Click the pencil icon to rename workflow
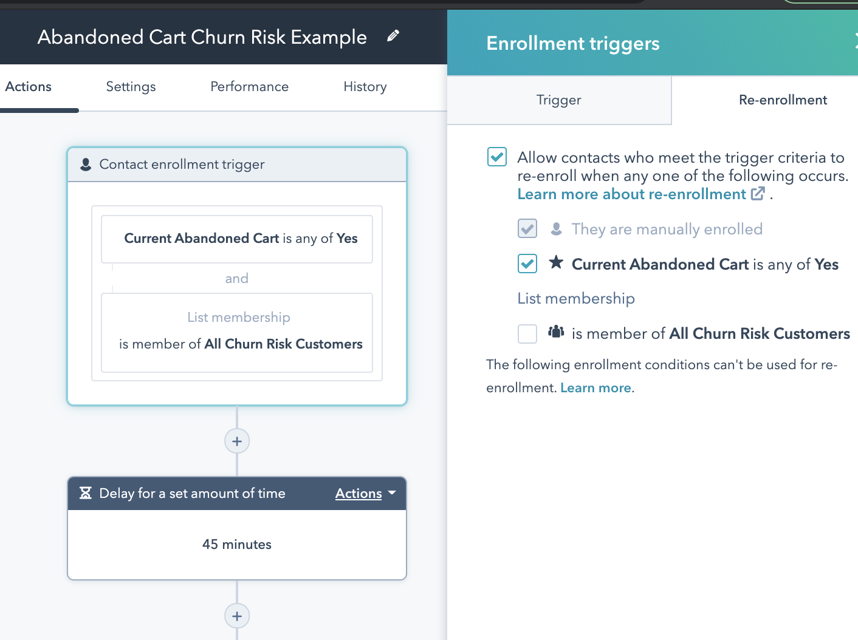This screenshot has height=640, width=858. pos(393,36)
